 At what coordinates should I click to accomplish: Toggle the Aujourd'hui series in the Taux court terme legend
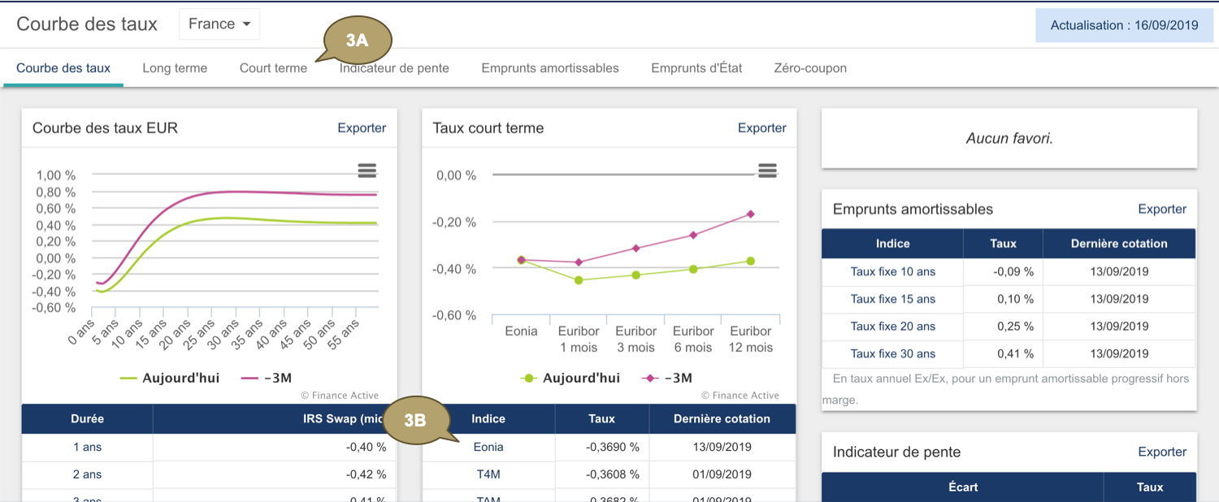570,378
